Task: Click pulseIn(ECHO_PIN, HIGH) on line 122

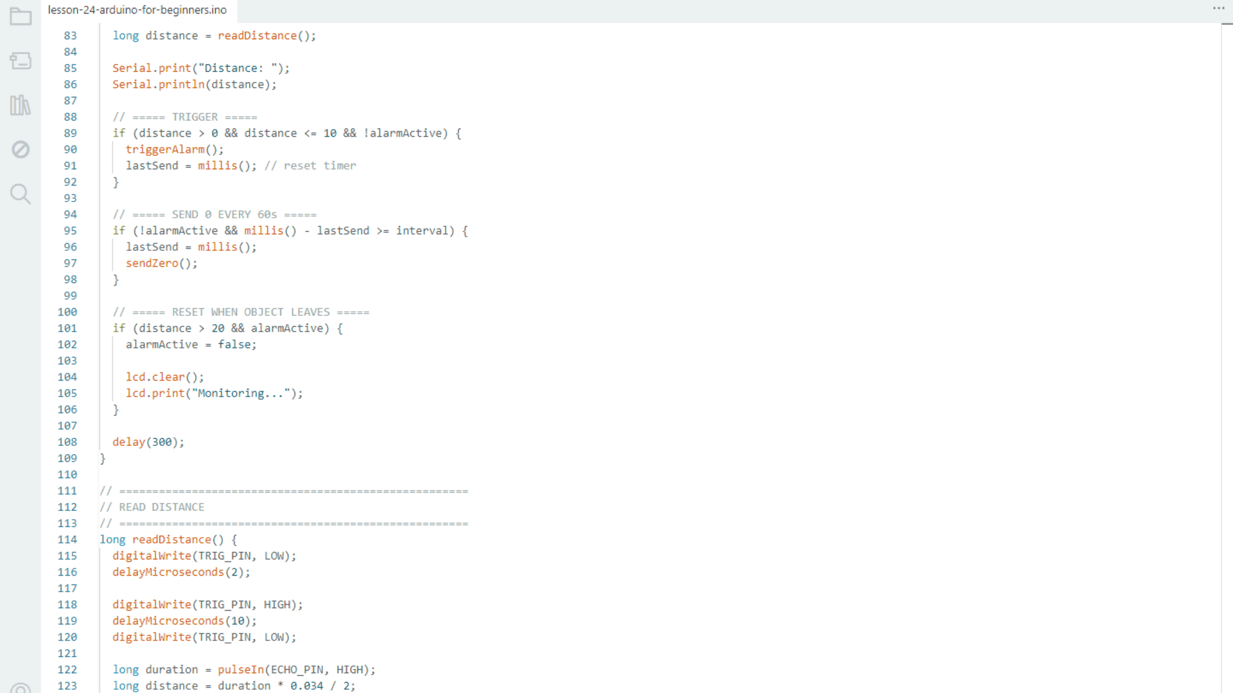Action: coord(293,670)
